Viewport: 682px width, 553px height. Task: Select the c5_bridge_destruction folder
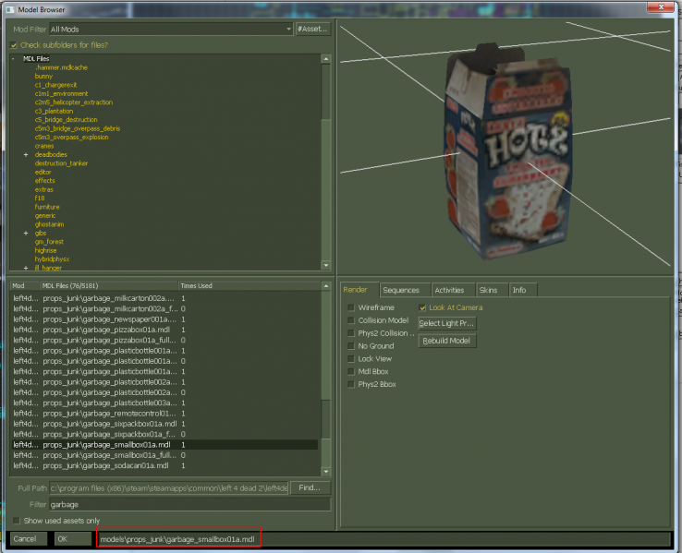[x=67, y=120]
